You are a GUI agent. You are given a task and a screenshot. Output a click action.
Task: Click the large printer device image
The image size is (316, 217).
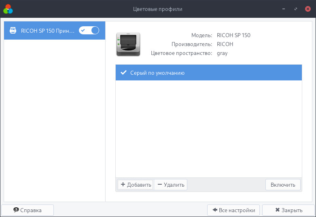click(128, 44)
